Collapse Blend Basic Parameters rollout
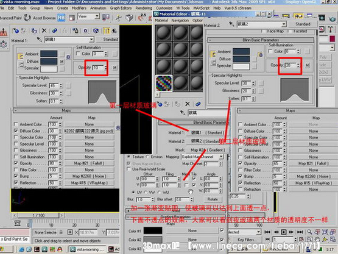 (x=194, y=123)
